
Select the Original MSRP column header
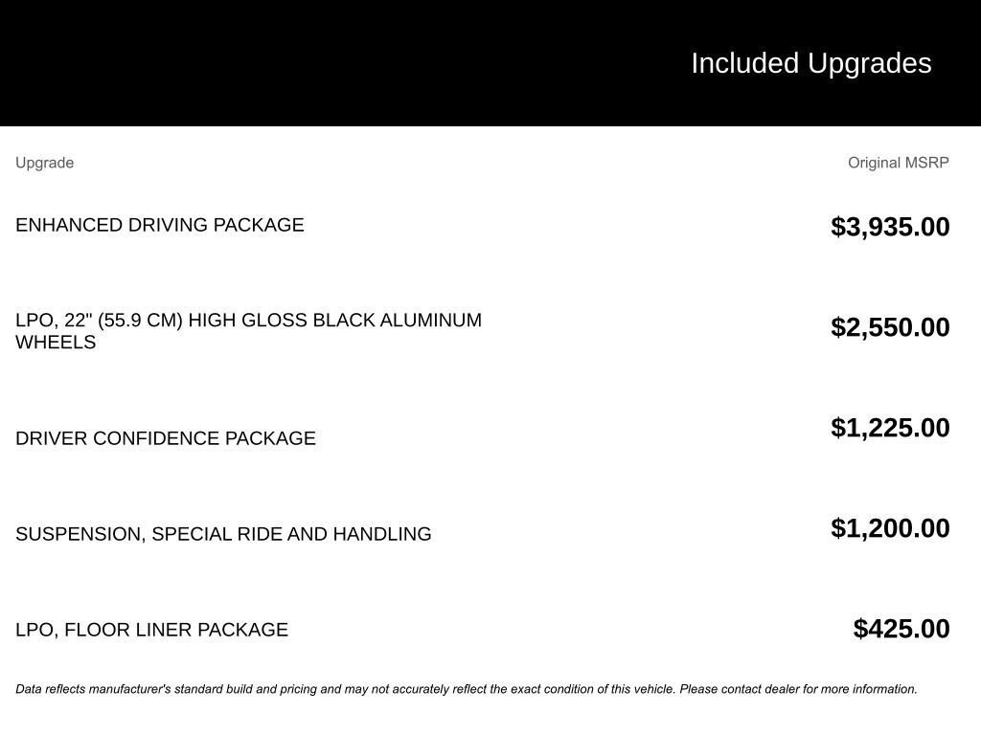tap(899, 163)
